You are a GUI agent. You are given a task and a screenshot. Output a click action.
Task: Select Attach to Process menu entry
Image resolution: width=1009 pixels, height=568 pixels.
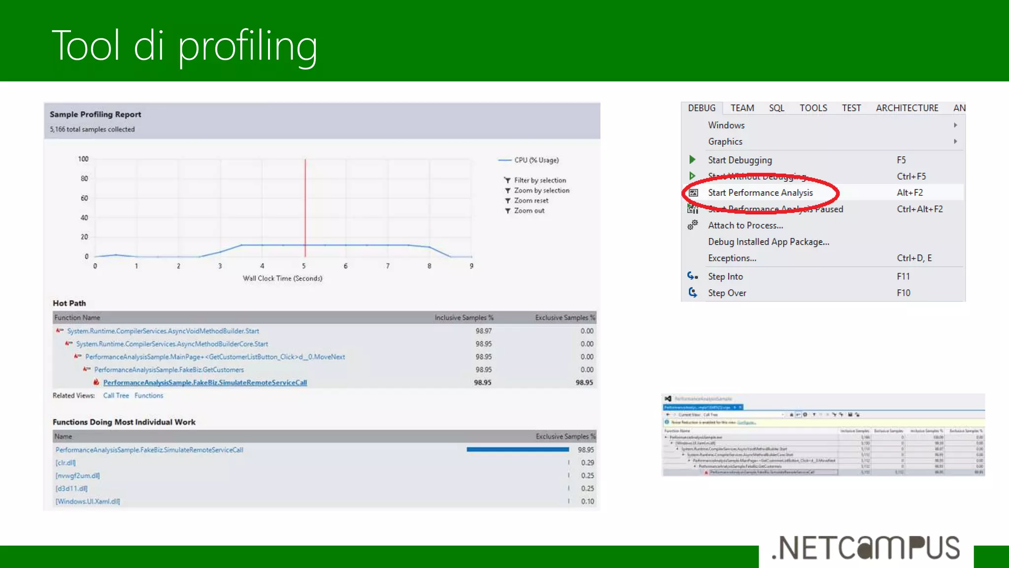click(823, 225)
